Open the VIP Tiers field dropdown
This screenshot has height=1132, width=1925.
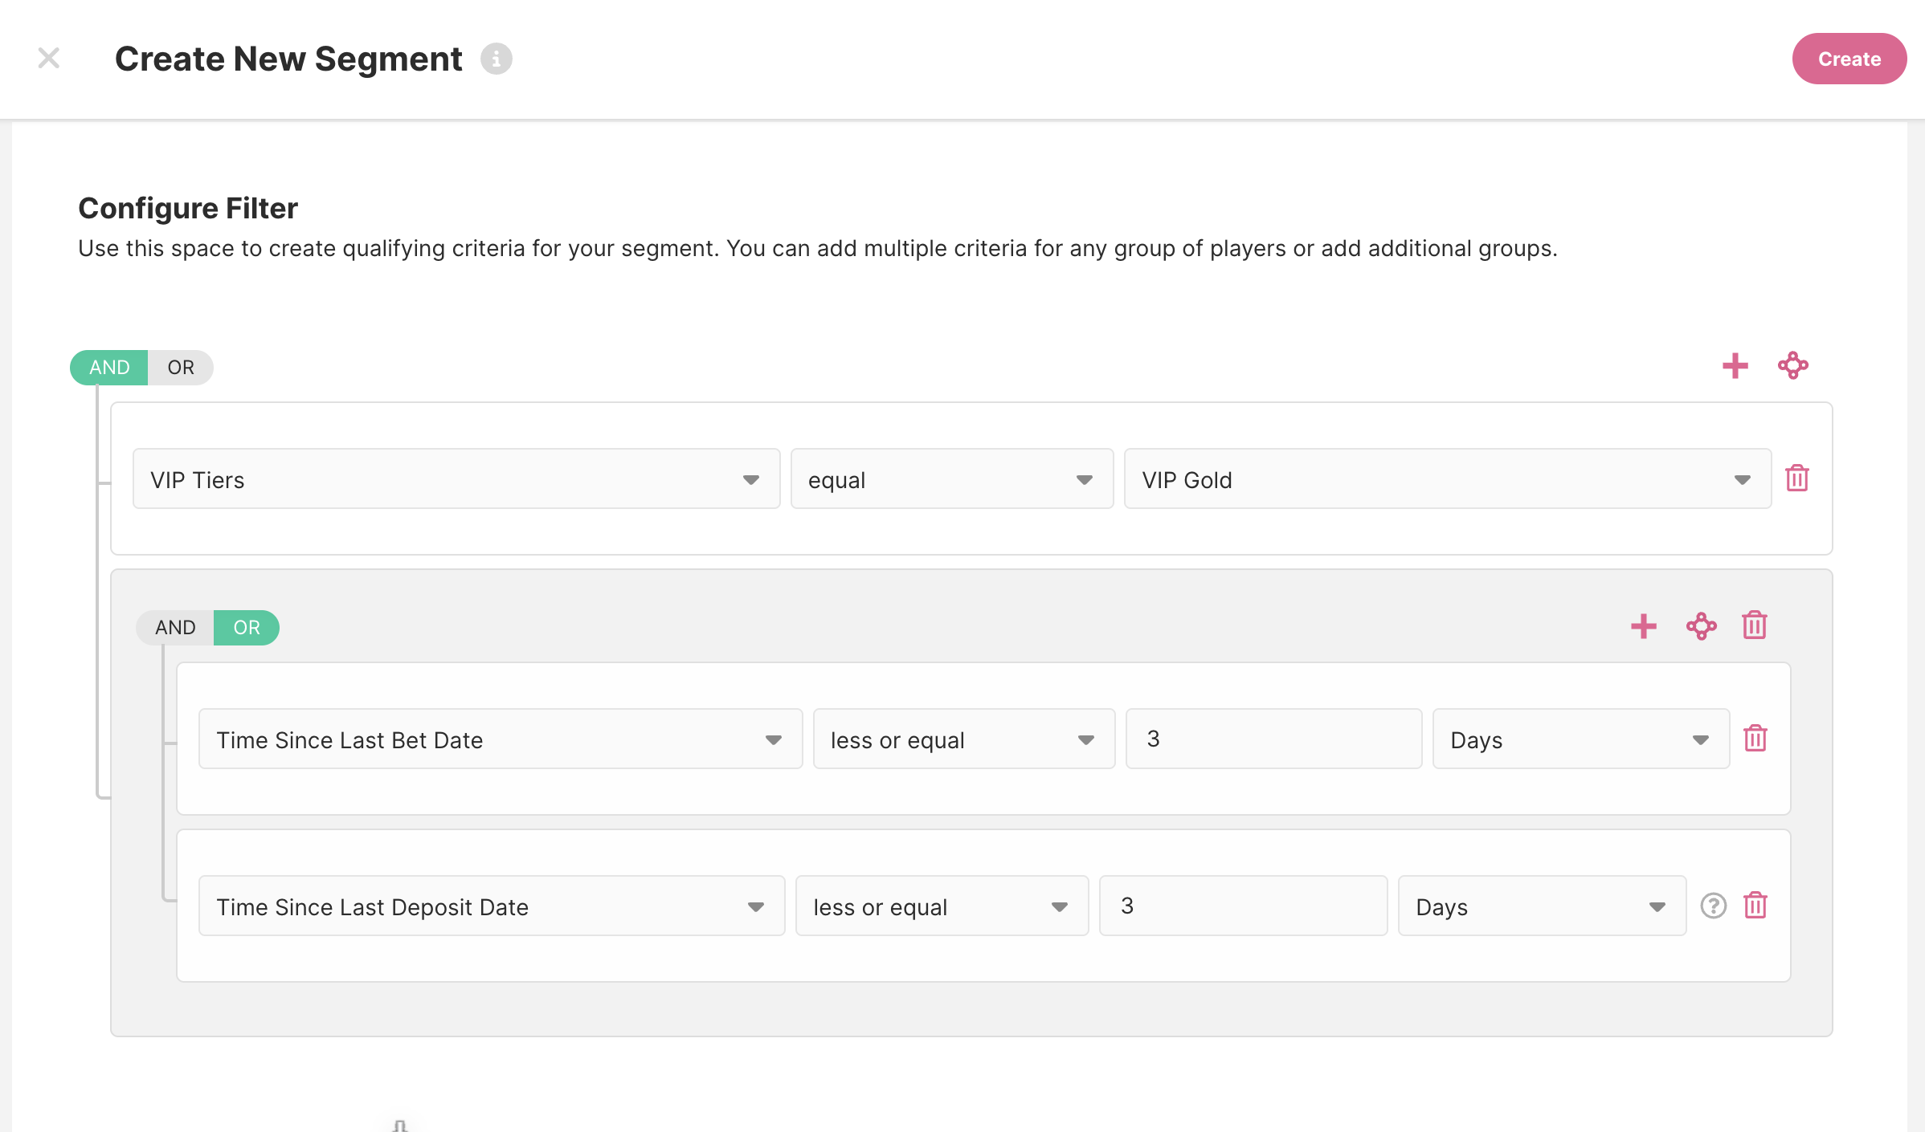click(x=456, y=479)
